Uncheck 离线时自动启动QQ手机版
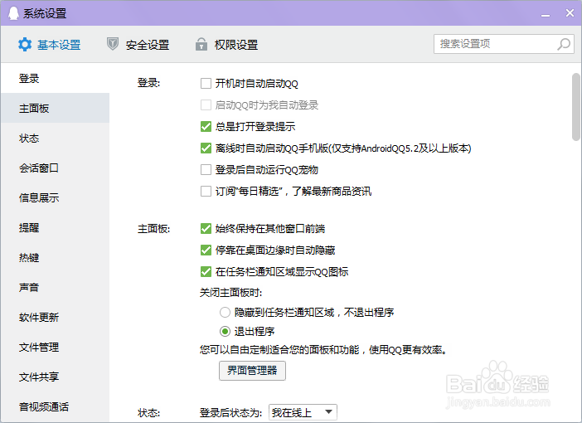Image resolution: width=582 pixels, height=423 pixels. coord(206,148)
